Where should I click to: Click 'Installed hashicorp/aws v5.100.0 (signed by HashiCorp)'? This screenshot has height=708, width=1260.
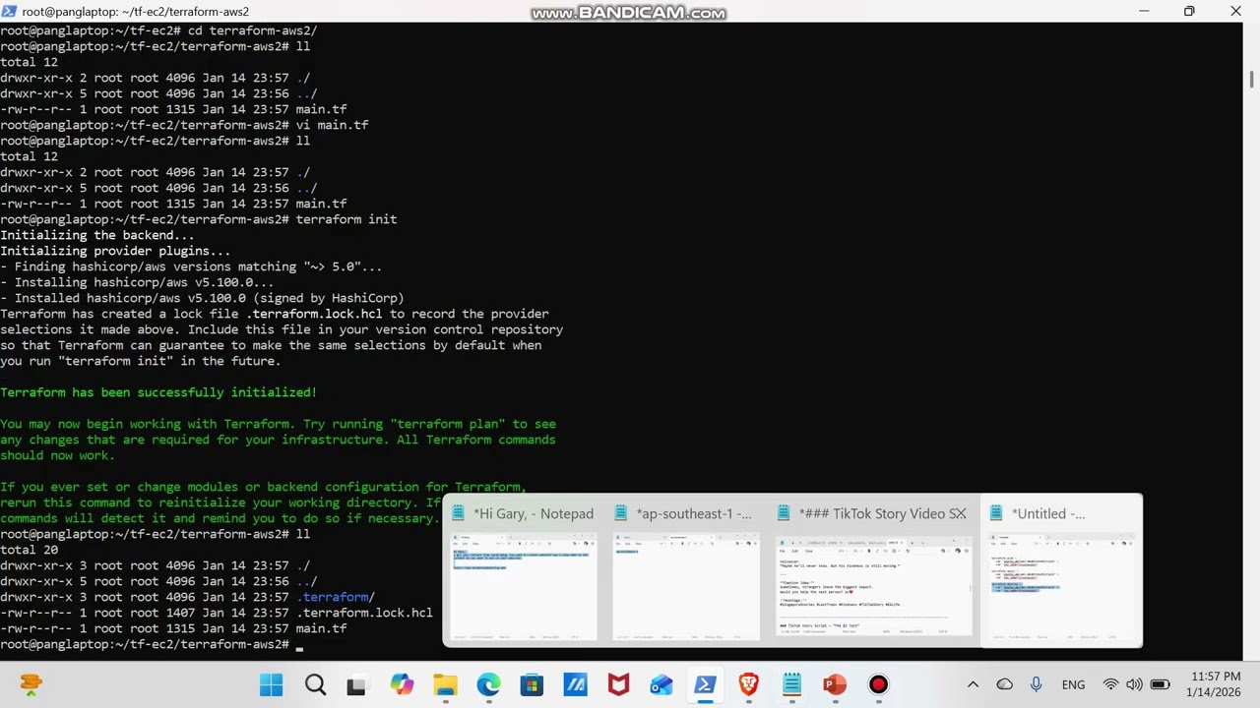click(202, 298)
